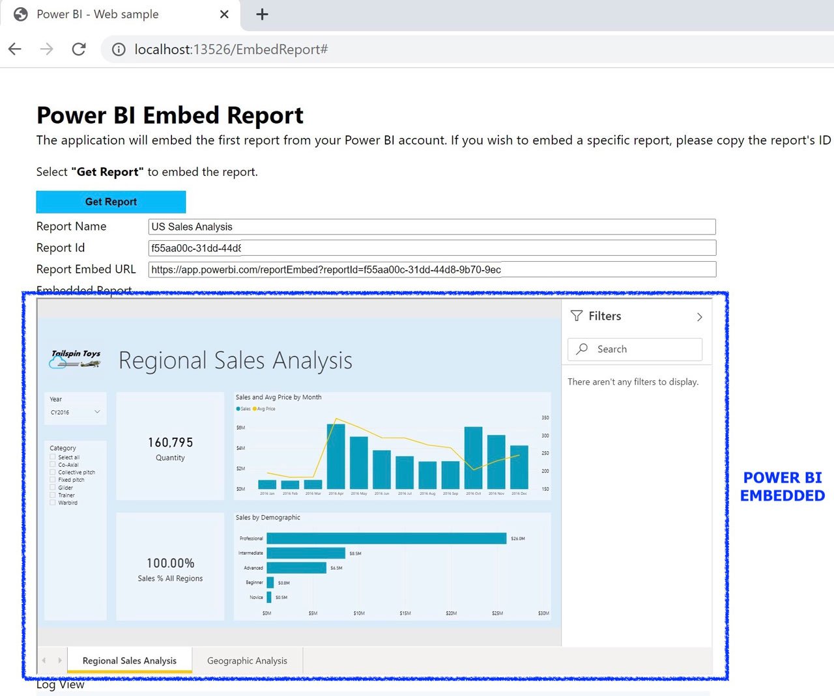
Task: Click the Report Name input field
Action: point(432,227)
